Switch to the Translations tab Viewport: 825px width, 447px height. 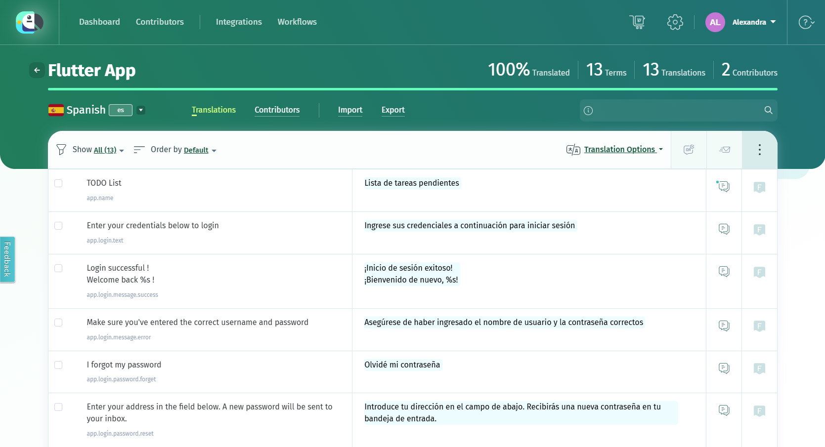pos(214,110)
